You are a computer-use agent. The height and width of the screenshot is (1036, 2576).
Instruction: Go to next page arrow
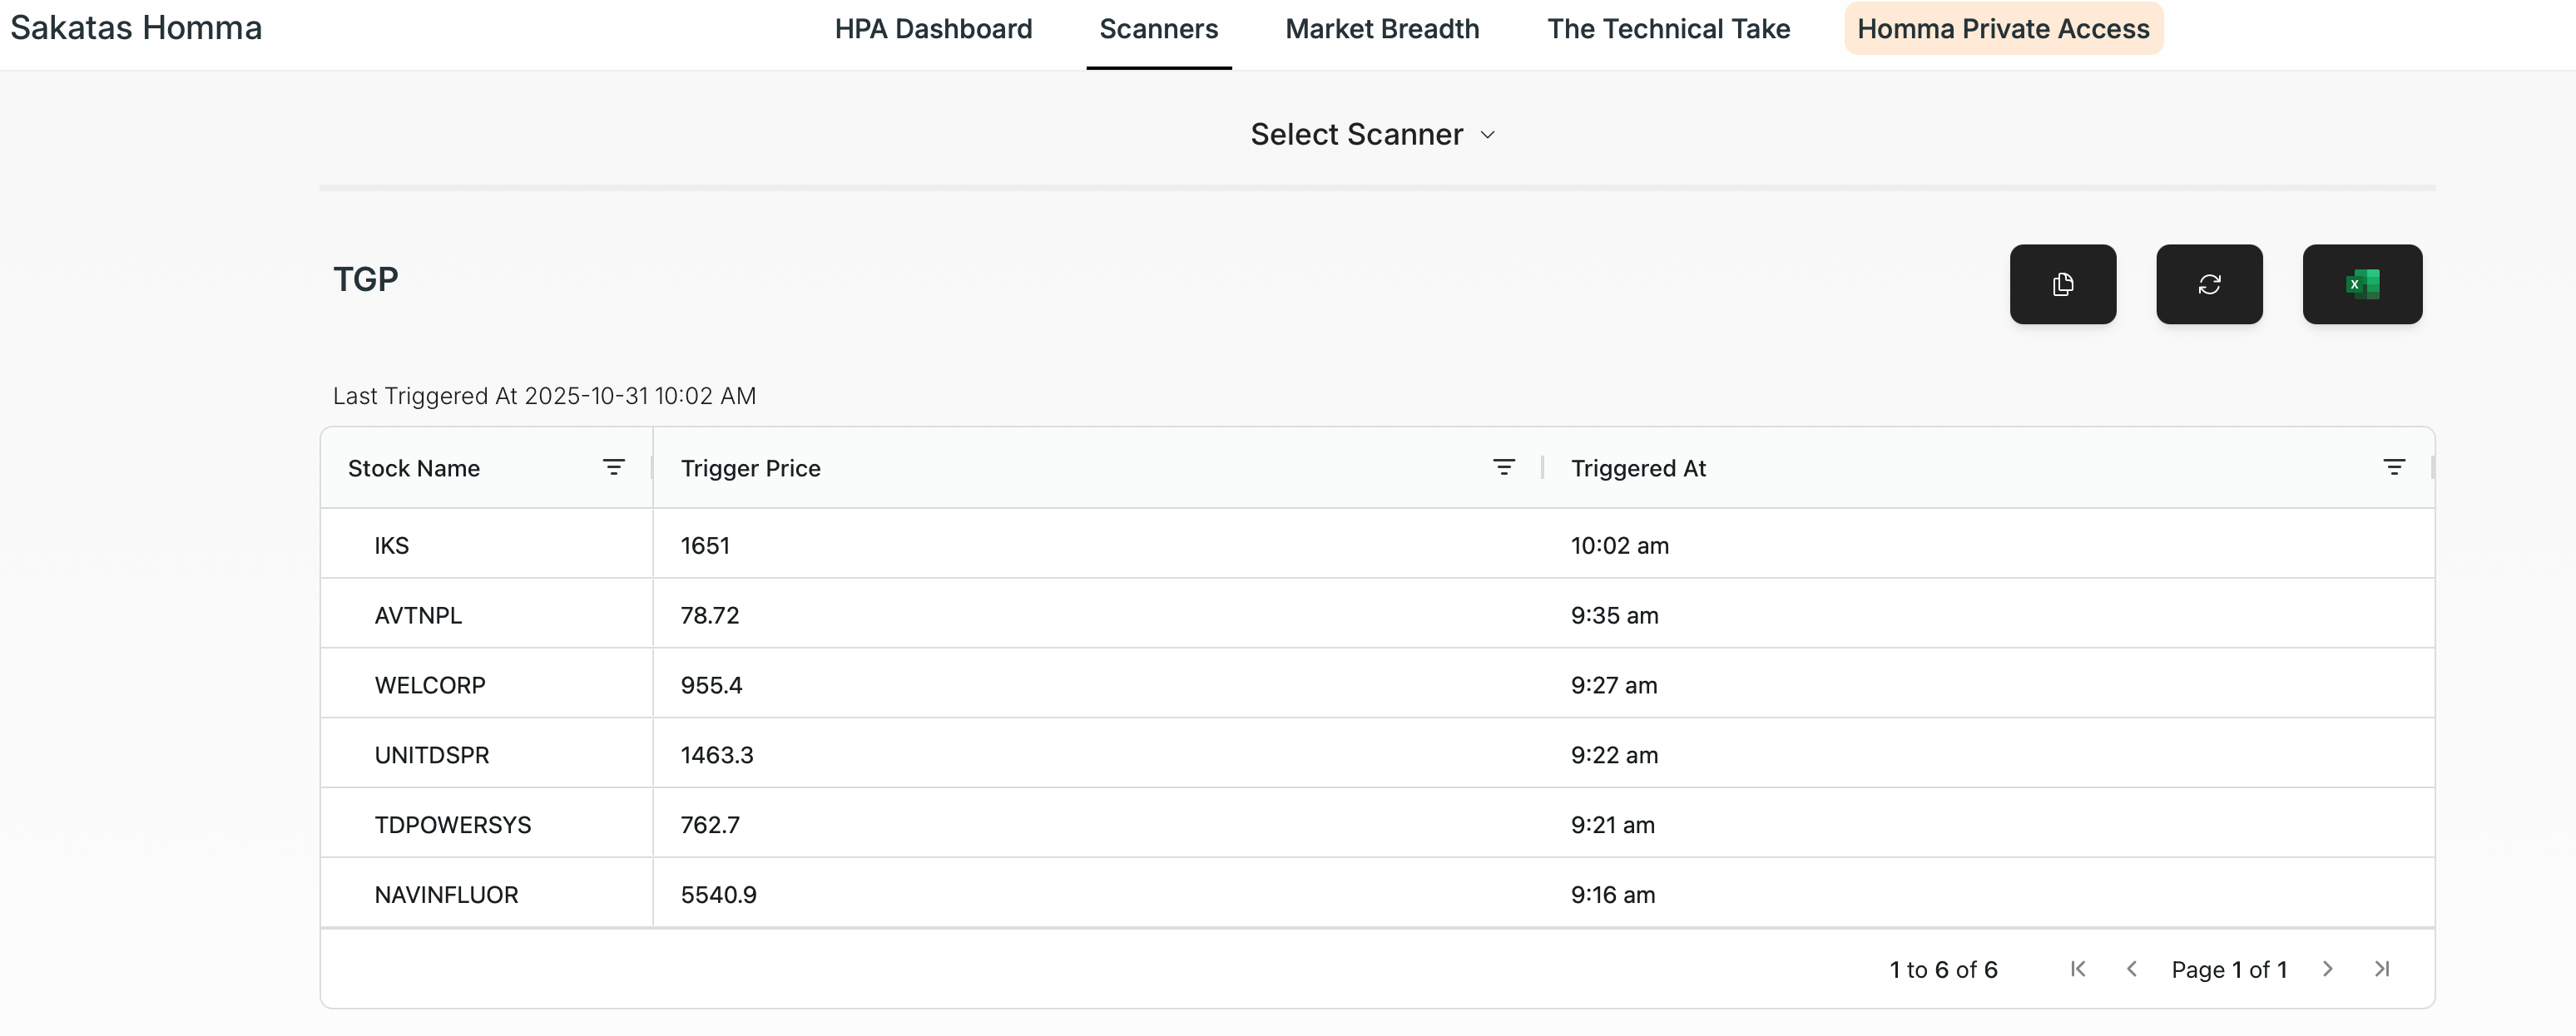click(2327, 969)
